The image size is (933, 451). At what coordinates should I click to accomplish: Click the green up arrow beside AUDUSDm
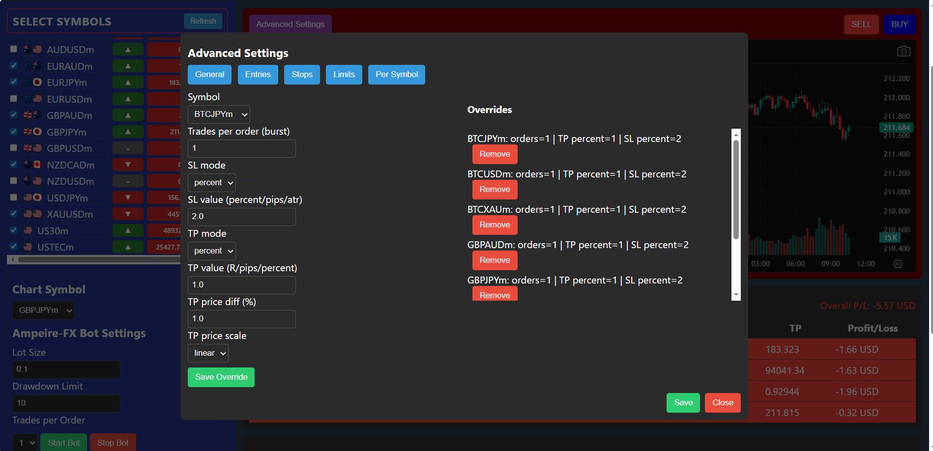coord(128,49)
